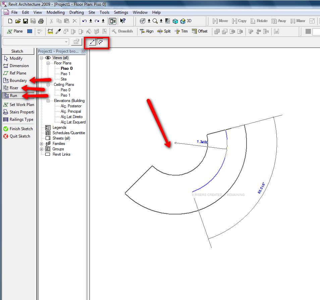Click the Save disk icon

25,21
